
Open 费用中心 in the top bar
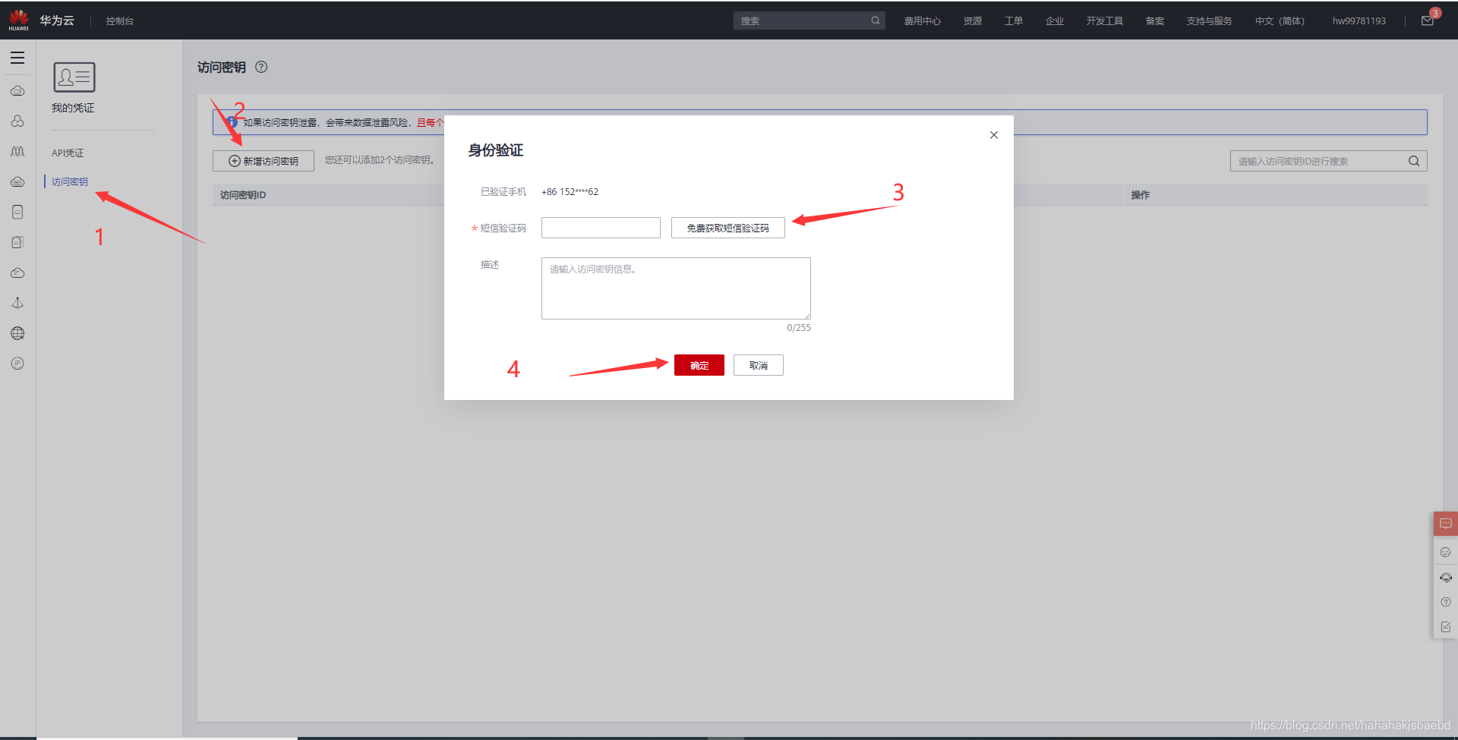[x=923, y=20]
